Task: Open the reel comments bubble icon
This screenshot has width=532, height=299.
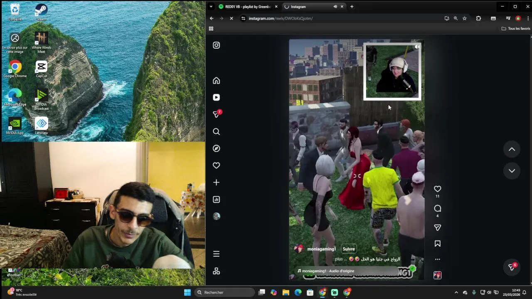Action: 437,208
